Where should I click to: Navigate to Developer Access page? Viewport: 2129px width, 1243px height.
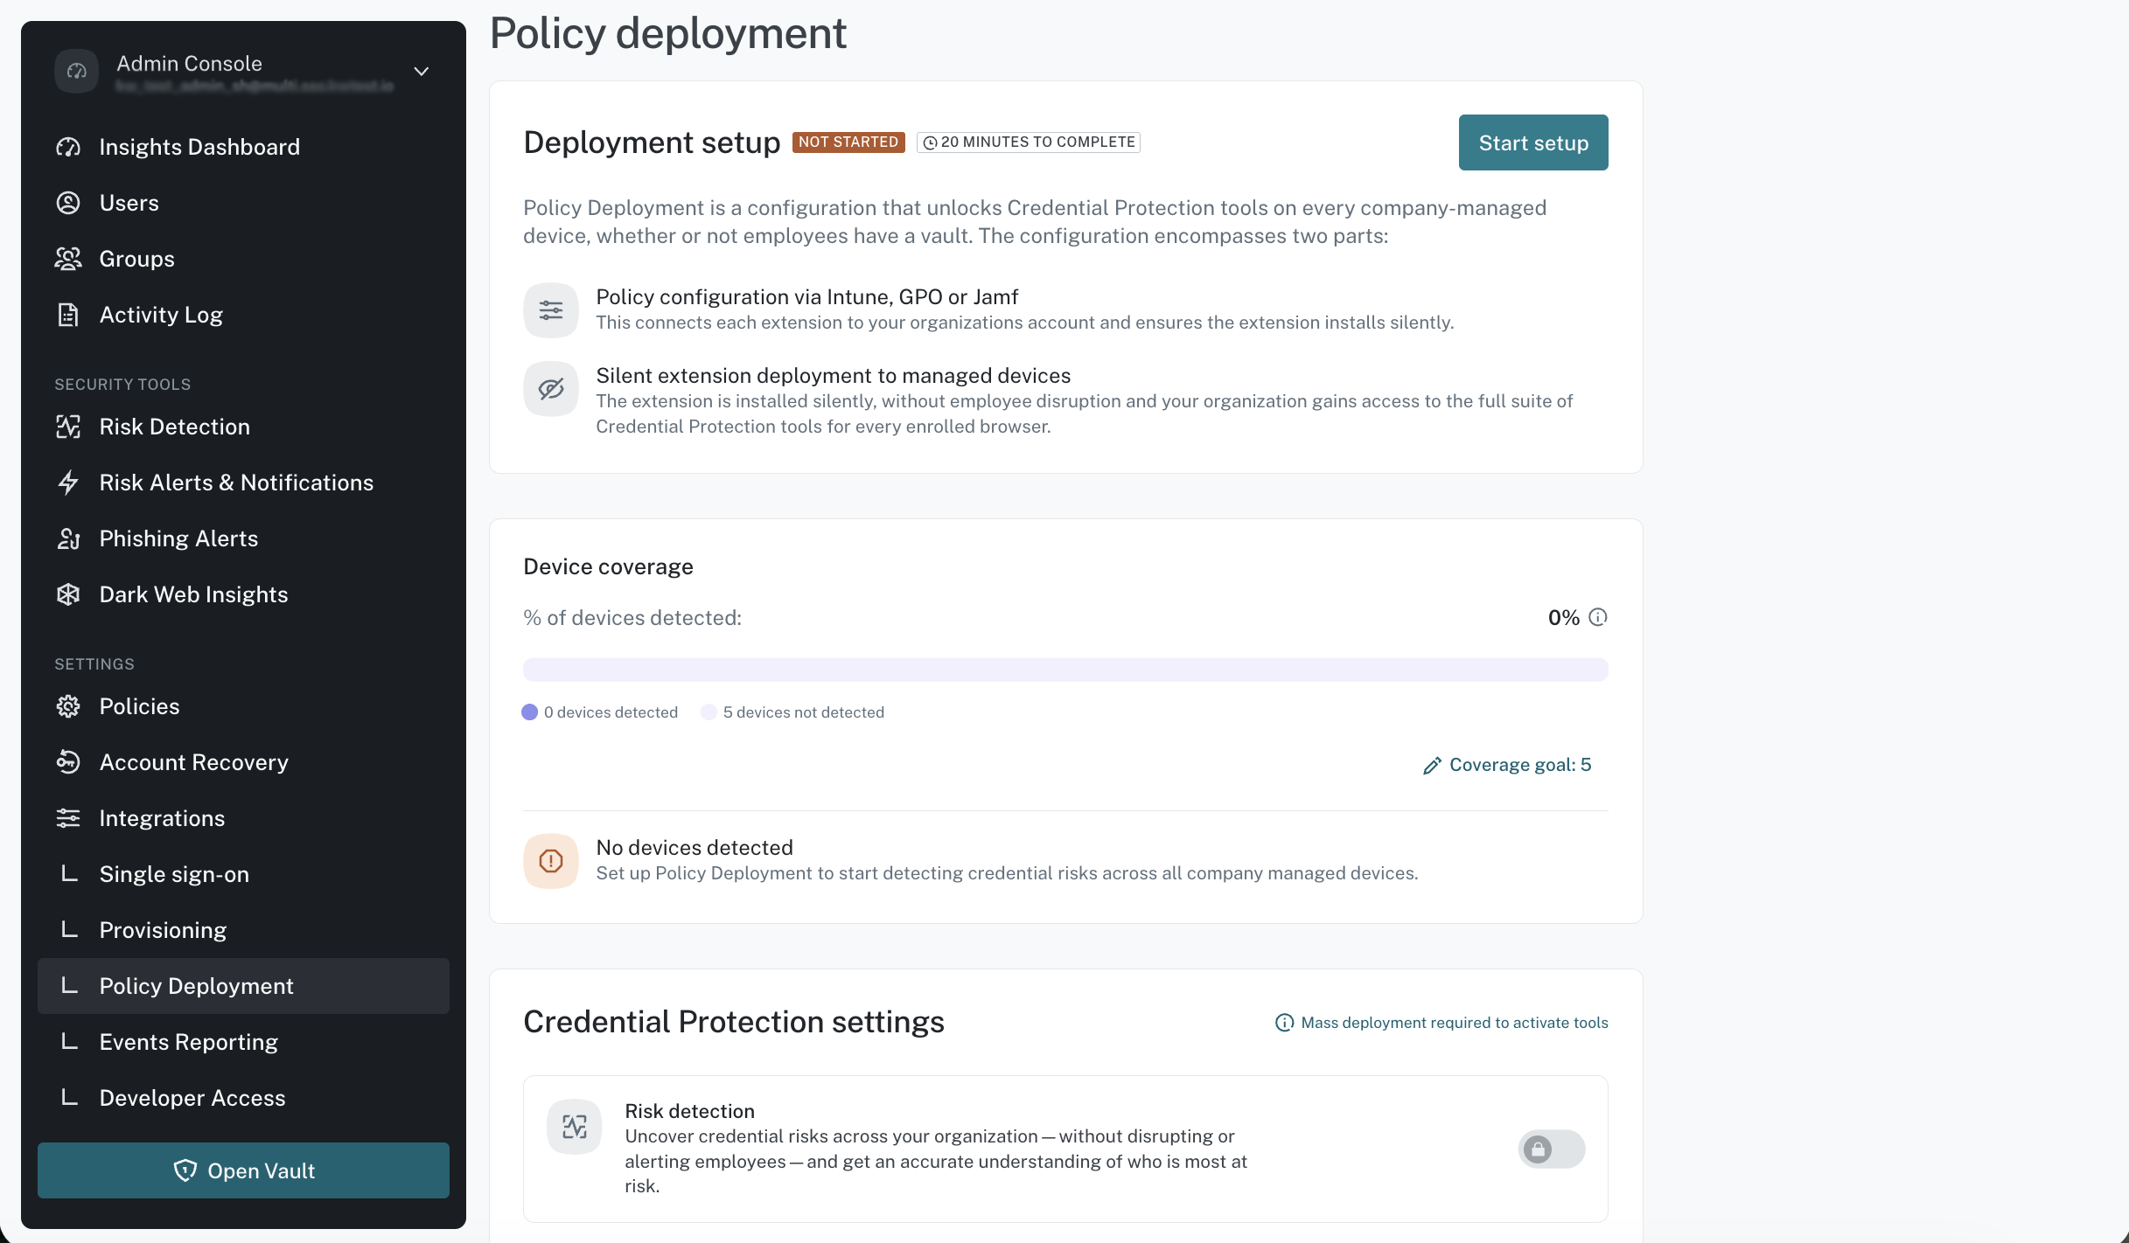[x=243, y=1098]
